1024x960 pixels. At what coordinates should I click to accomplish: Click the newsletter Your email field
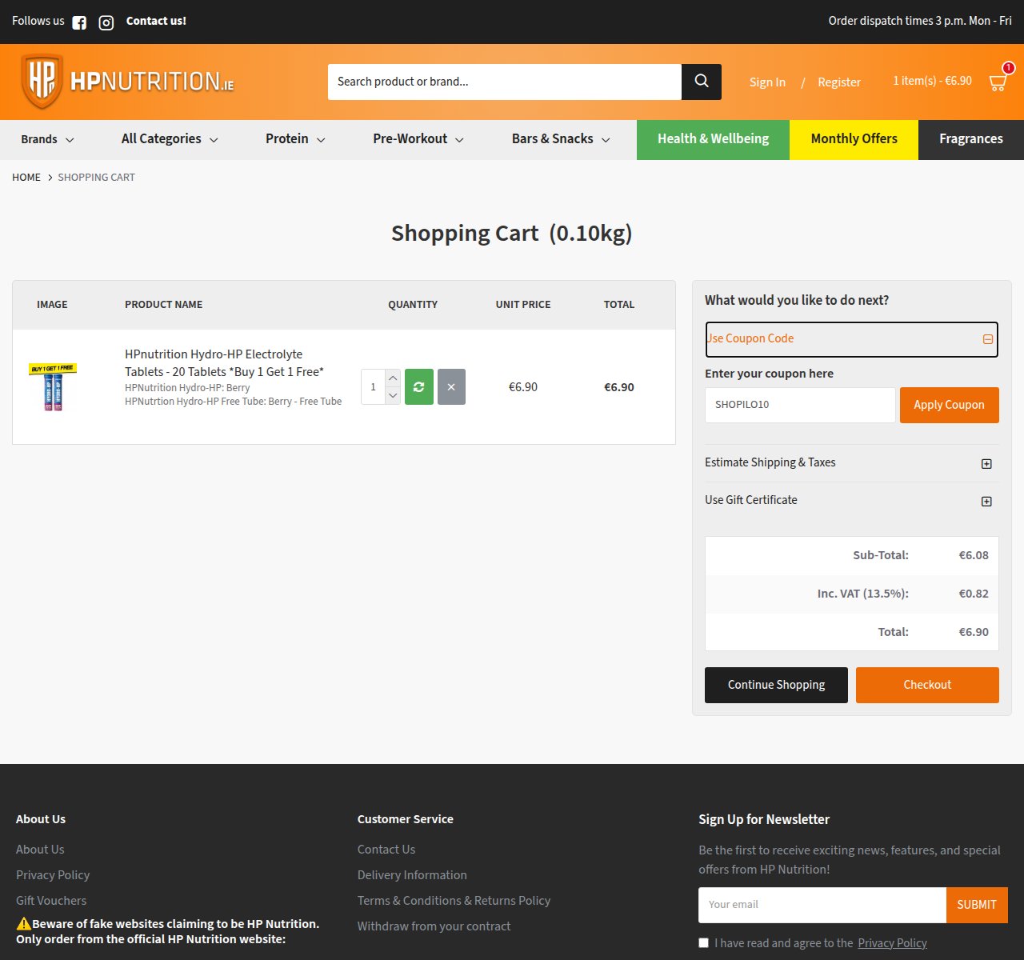[x=822, y=905]
